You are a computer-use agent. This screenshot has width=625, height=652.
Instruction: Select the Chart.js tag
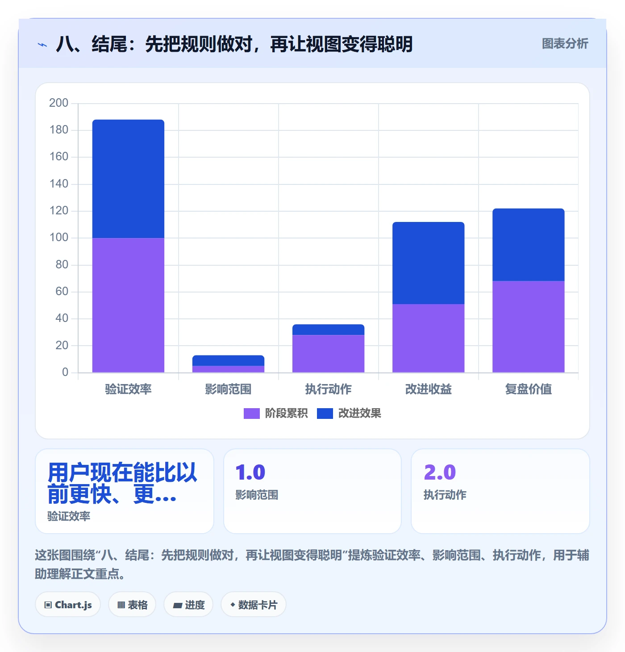68,605
